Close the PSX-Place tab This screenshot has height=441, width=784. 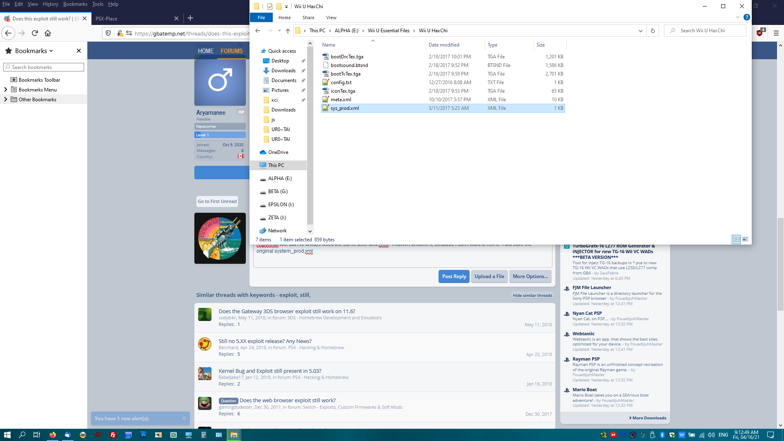[x=176, y=18]
